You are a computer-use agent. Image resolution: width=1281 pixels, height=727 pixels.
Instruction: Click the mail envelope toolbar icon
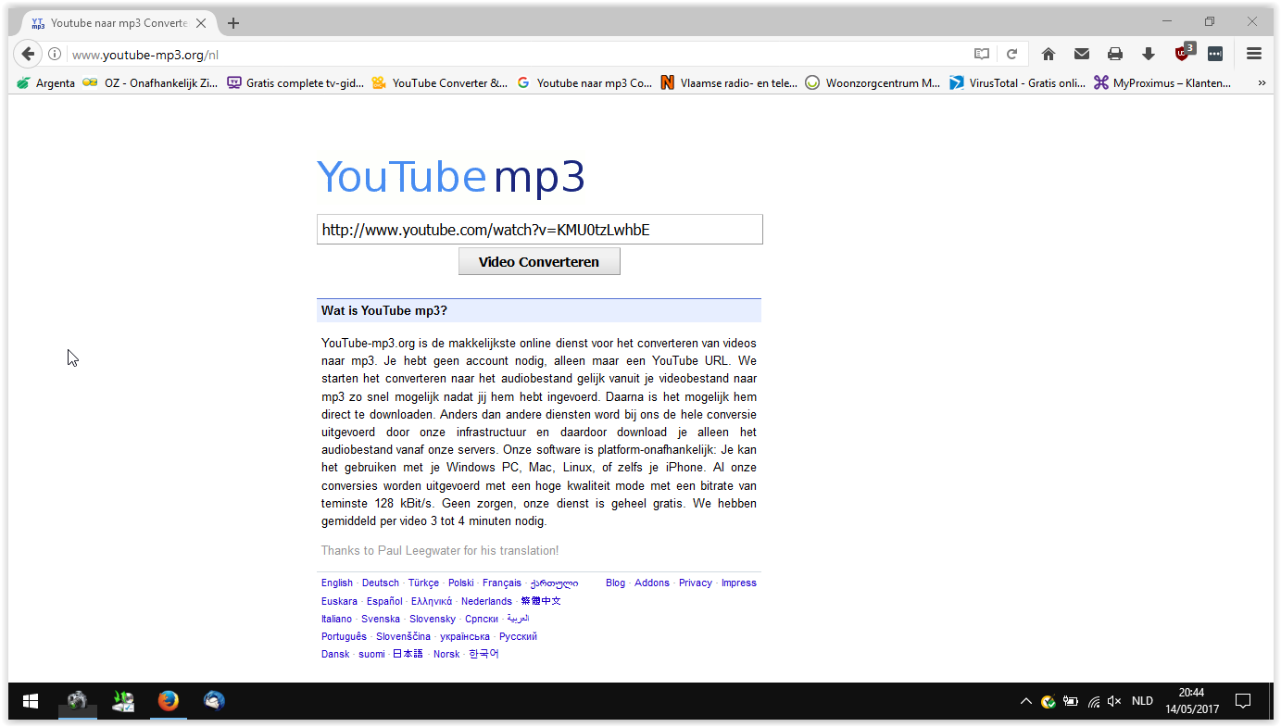[1082, 55]
